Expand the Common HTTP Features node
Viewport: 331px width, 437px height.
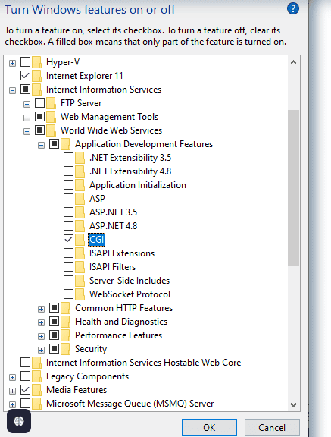tap(41, 309)
